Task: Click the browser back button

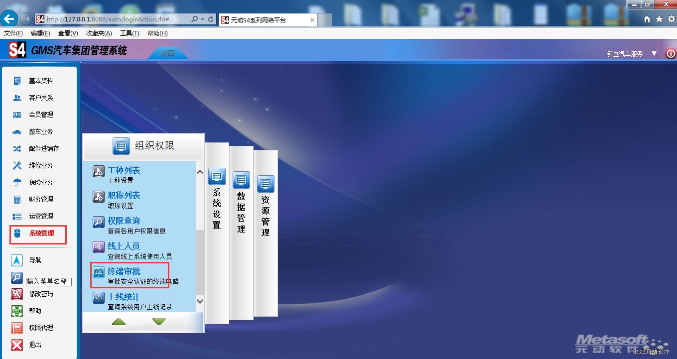Action: [9, 19]
